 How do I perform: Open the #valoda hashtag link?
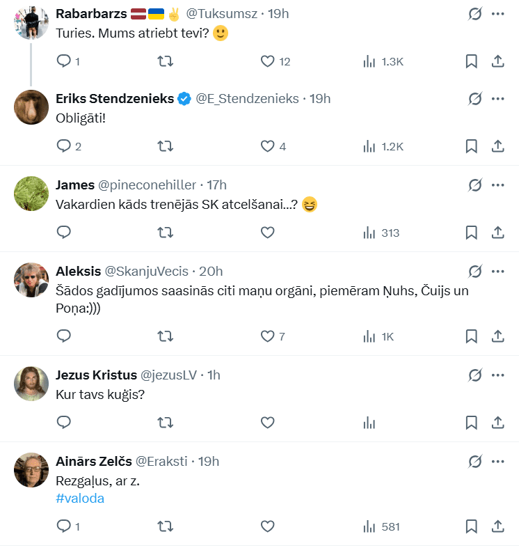click(x=80, y=498)
